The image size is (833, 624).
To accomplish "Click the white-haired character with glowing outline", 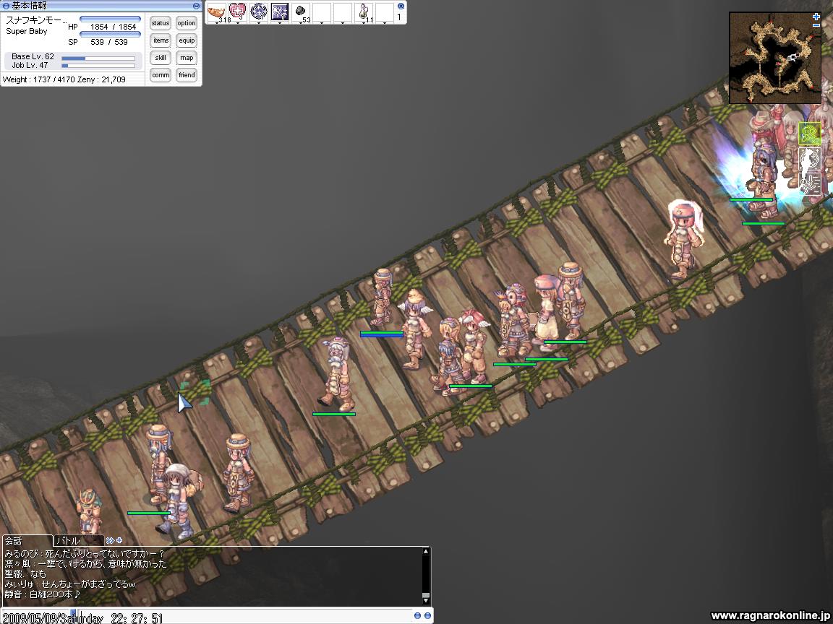I will point(685,238).
